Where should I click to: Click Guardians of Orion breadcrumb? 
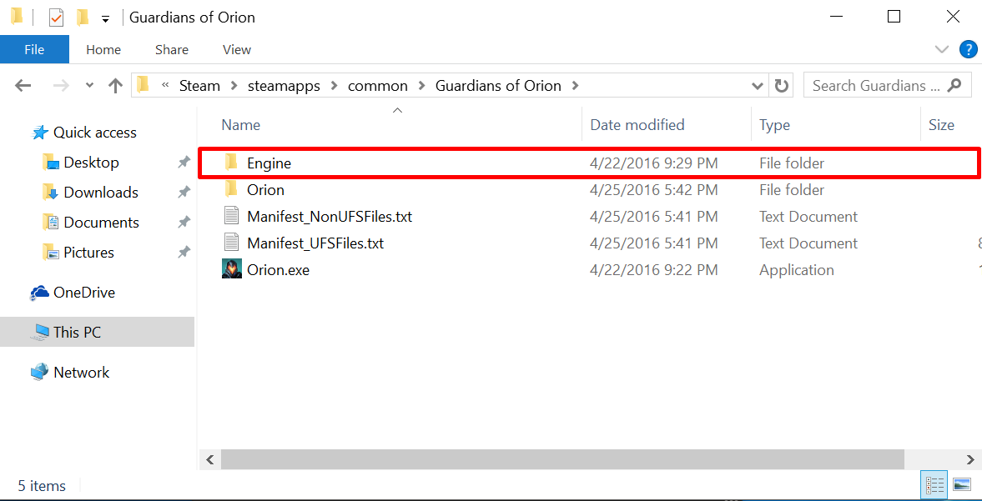point(499,86)
